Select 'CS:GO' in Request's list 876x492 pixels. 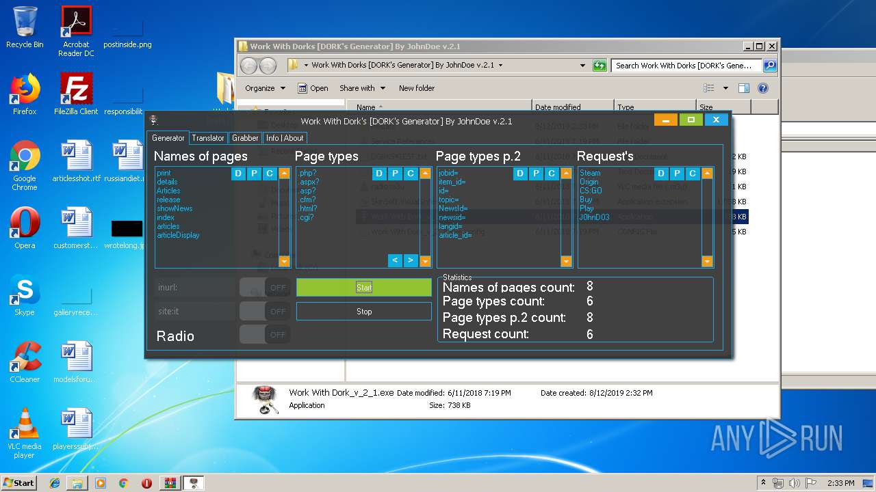(591, 191)
